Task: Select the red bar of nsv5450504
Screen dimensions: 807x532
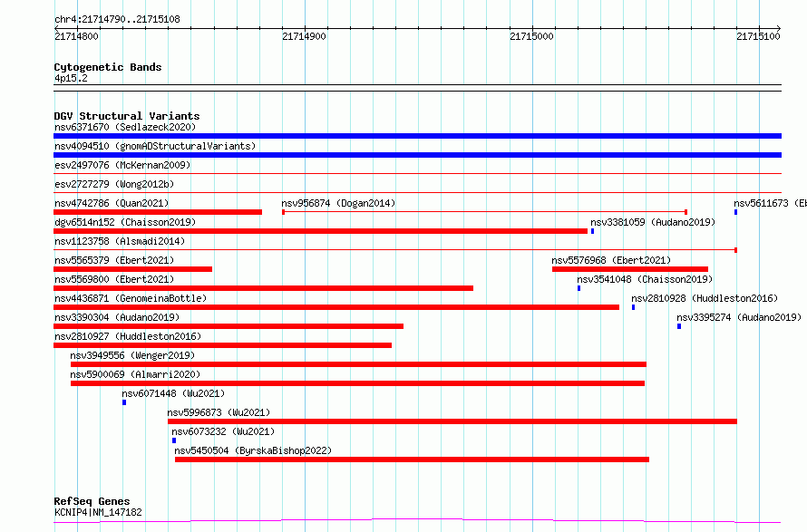Action: (412, 459)
